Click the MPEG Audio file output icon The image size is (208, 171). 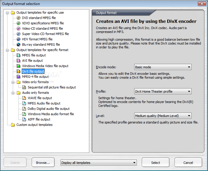pyautogui.click(x=24, y=103)
